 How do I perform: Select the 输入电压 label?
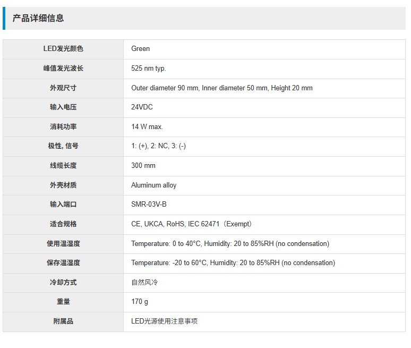(x=63, y=107)
